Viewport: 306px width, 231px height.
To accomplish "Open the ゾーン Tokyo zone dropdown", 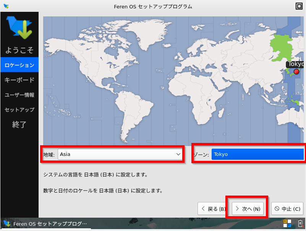I will point(257,154).
